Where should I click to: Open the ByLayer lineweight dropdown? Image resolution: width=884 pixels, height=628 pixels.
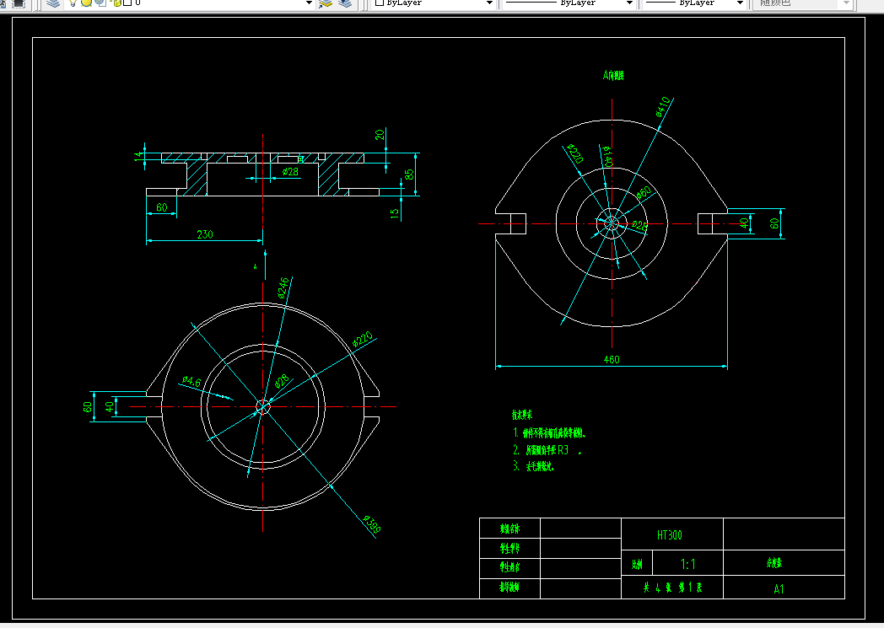pos(694,3)
